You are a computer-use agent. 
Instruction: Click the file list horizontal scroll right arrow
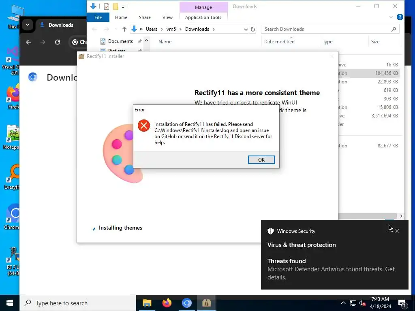coord(401,216)
